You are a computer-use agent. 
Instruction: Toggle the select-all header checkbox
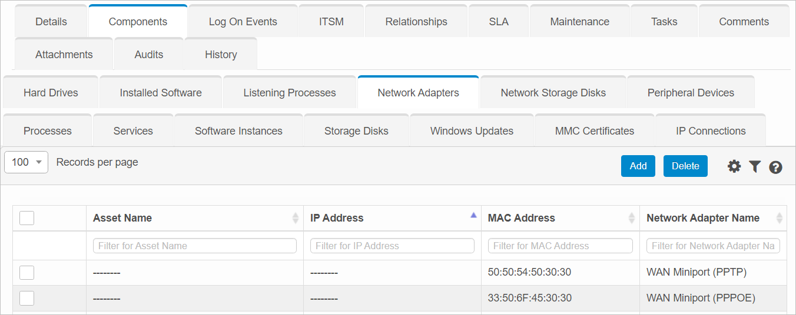pyautogui.click(x=26, y=218)
